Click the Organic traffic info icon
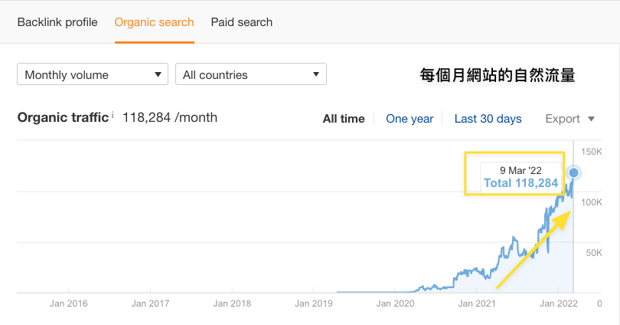Screen dimensions: 620x325 [113, 115]
